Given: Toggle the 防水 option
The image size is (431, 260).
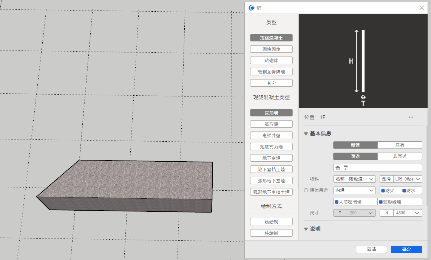Looking at the screenshot, I should click(411, 191).
